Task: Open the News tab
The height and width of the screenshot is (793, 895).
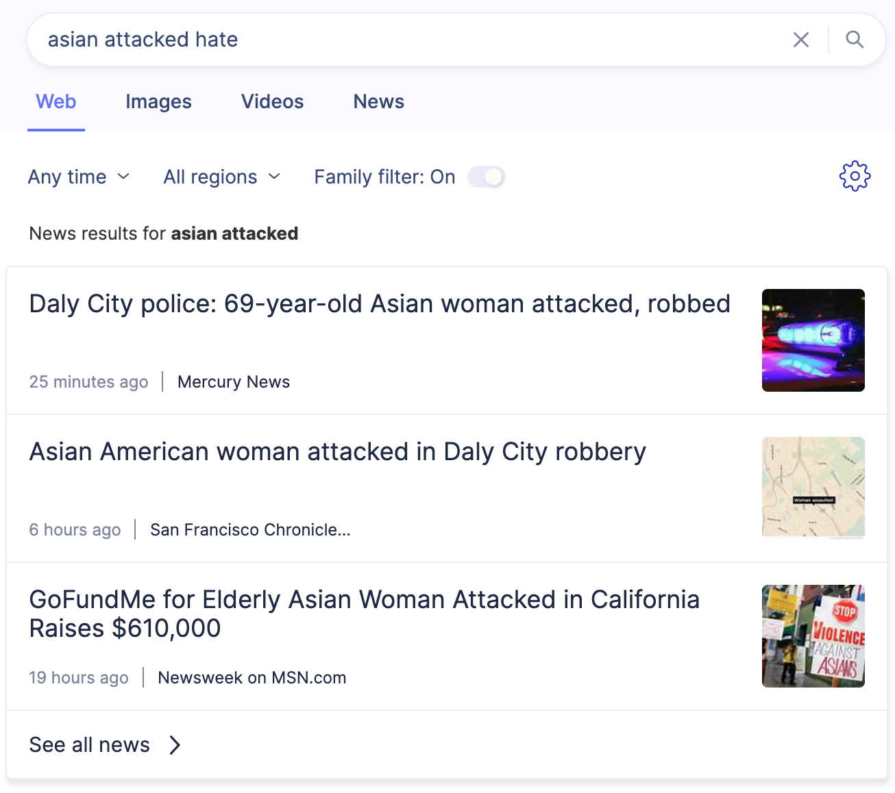Action: (378, 101)
